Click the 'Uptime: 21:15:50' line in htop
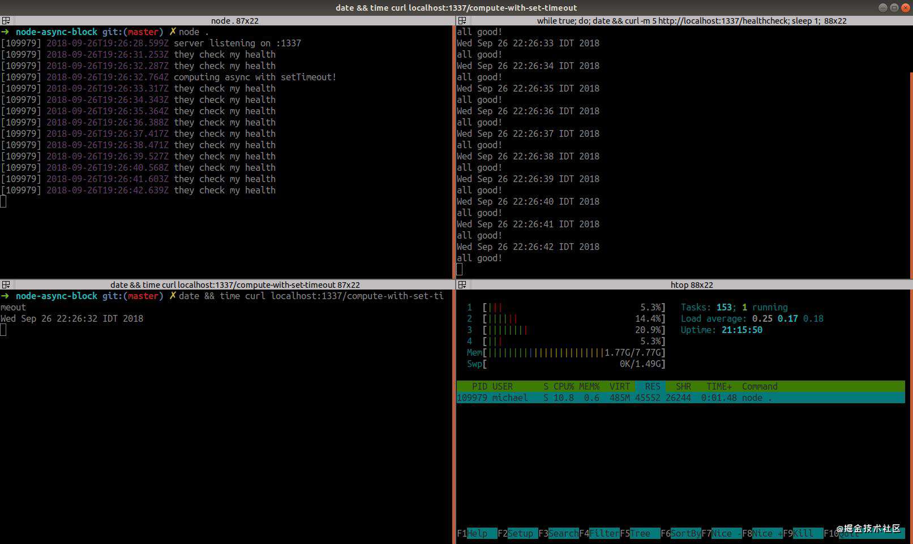913x544 pixels. (x=721, y=330)
